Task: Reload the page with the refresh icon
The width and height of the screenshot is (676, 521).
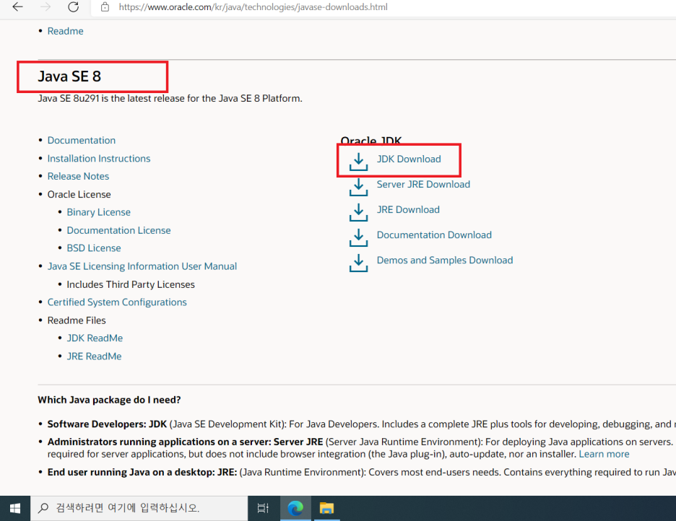Action: click(x=73, y=7)
